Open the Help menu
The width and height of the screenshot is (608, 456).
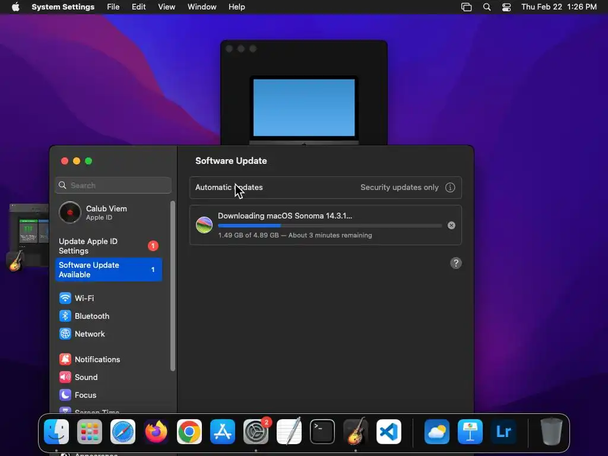coord(236,7)
